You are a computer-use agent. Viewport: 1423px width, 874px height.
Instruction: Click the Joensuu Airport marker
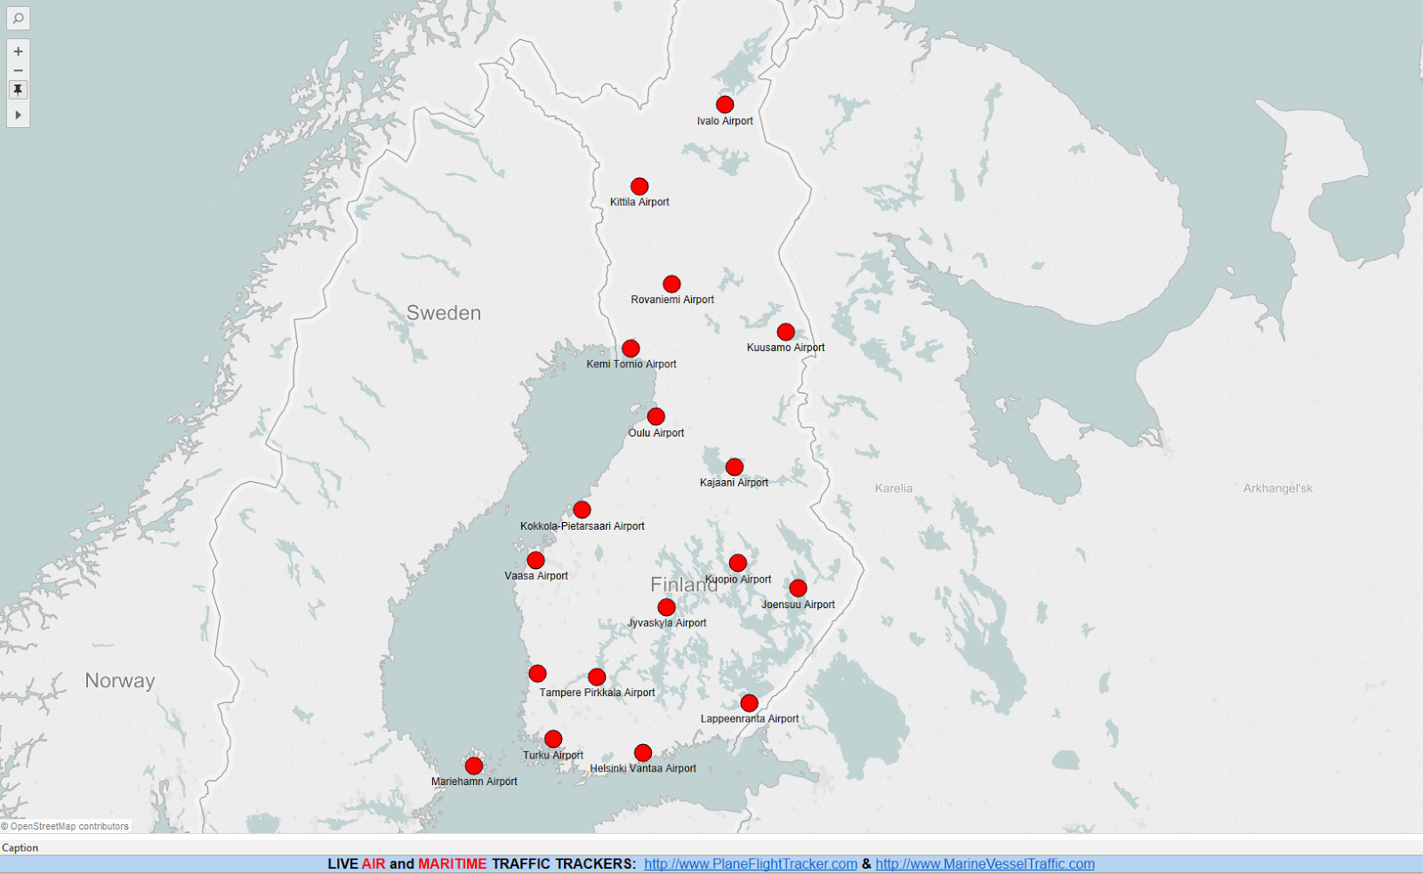click(x=798, y=586)
